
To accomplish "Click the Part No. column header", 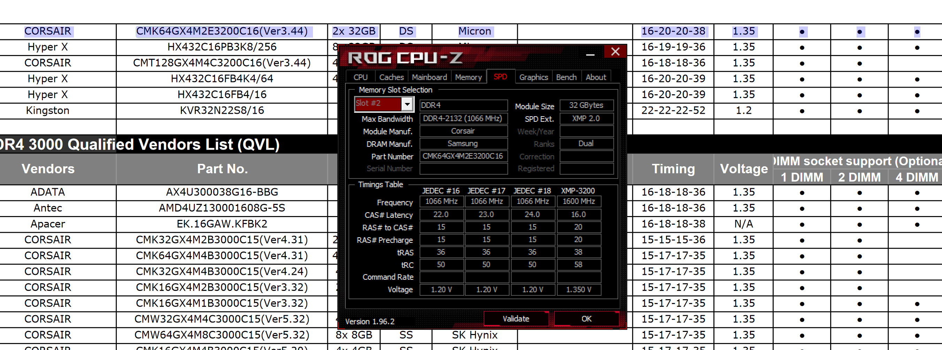I will click(222, 169).
